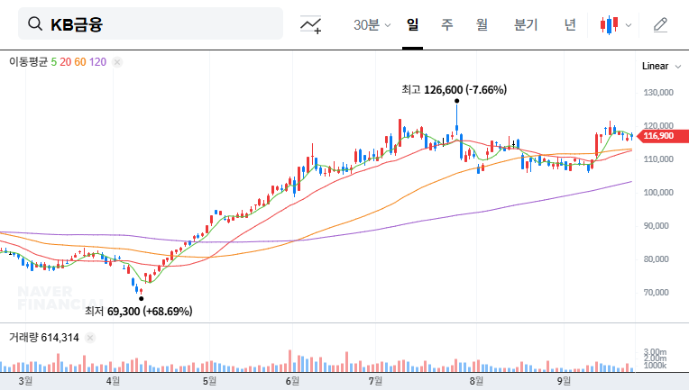The image size is (689, 390).
Task: Remove the 거래량 volume indicator
Action: (x=90, y=338)
